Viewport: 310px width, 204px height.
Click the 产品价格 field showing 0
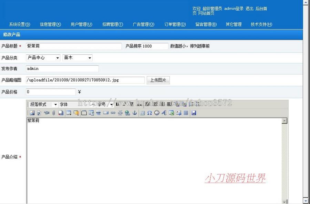pos(51,92)
